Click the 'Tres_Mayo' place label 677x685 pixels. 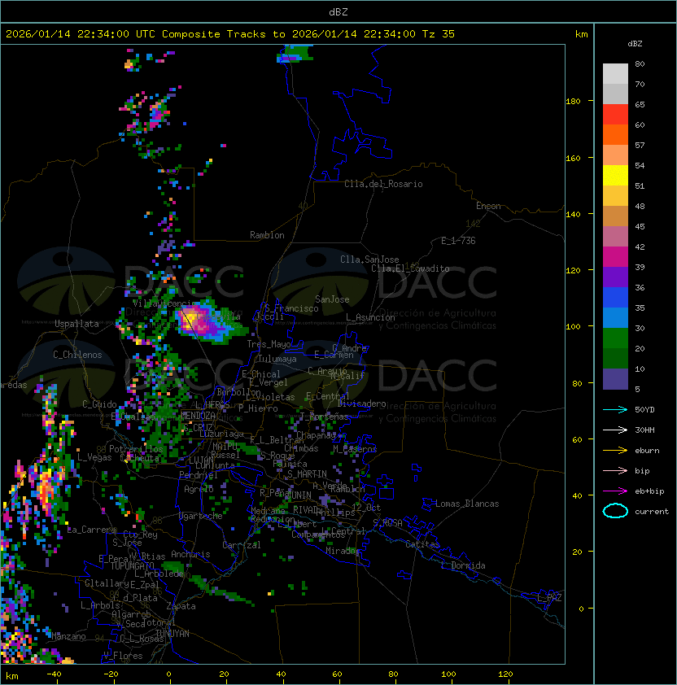pos(269,344)
